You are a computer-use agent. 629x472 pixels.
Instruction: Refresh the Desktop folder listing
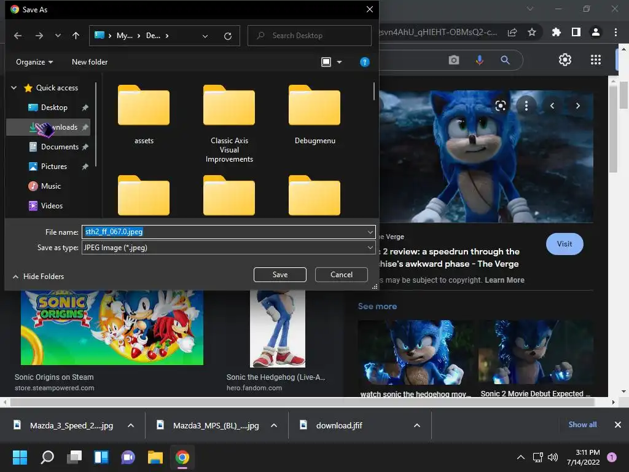click(x=228, y=36)
